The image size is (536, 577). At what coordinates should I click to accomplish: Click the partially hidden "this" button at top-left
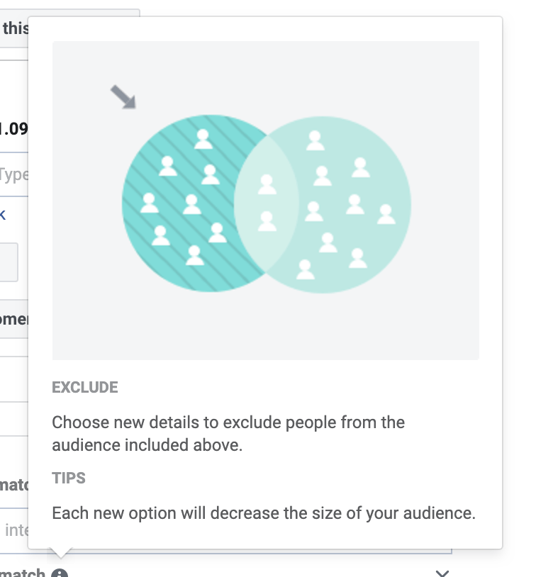[x=14, y=28]
